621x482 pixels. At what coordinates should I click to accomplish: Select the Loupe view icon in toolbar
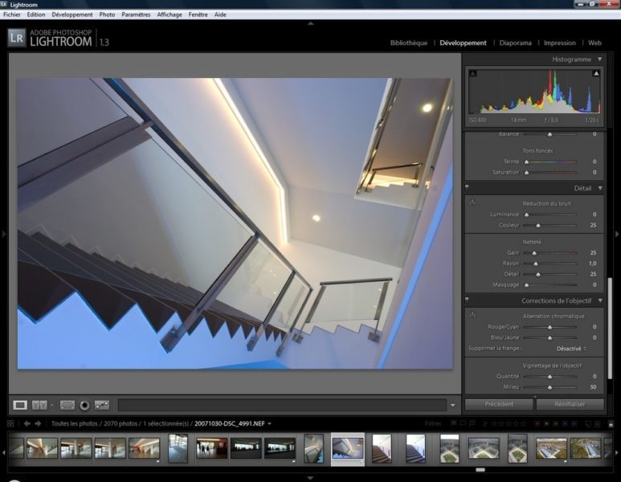click(x=20, y=405)
